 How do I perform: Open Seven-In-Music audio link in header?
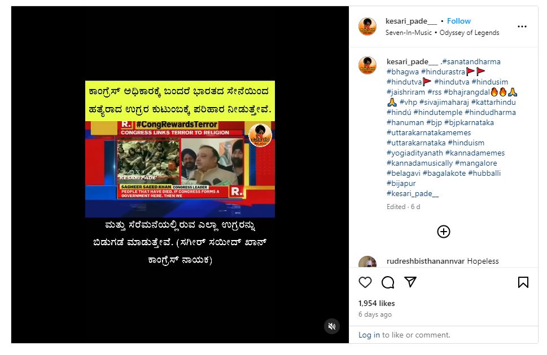409,33
